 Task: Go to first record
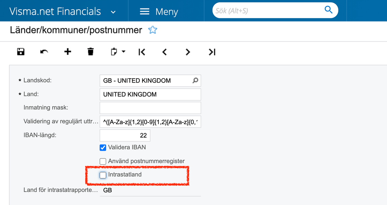coord(142,52)
